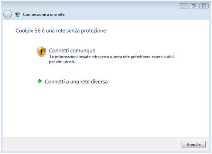Click the orange warning shield icon
The height and width of the screenshot is (154, 212).
(41, 52)
